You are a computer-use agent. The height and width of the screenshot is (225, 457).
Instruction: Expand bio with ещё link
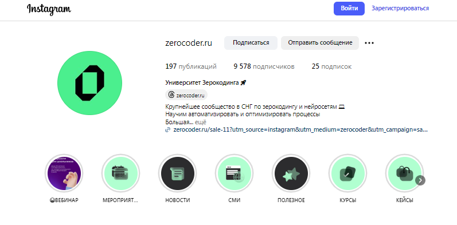click(x=200, y=123)
